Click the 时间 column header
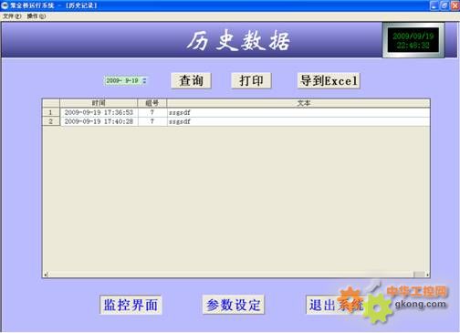 pos(99,103)
